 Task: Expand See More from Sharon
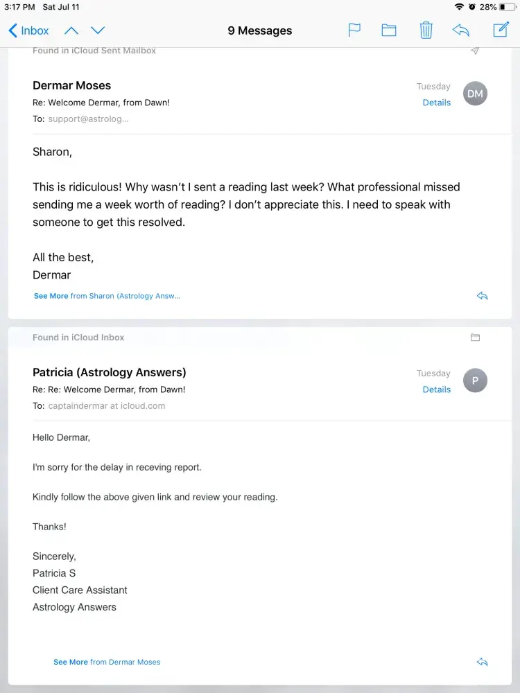(x=107, y=296)
